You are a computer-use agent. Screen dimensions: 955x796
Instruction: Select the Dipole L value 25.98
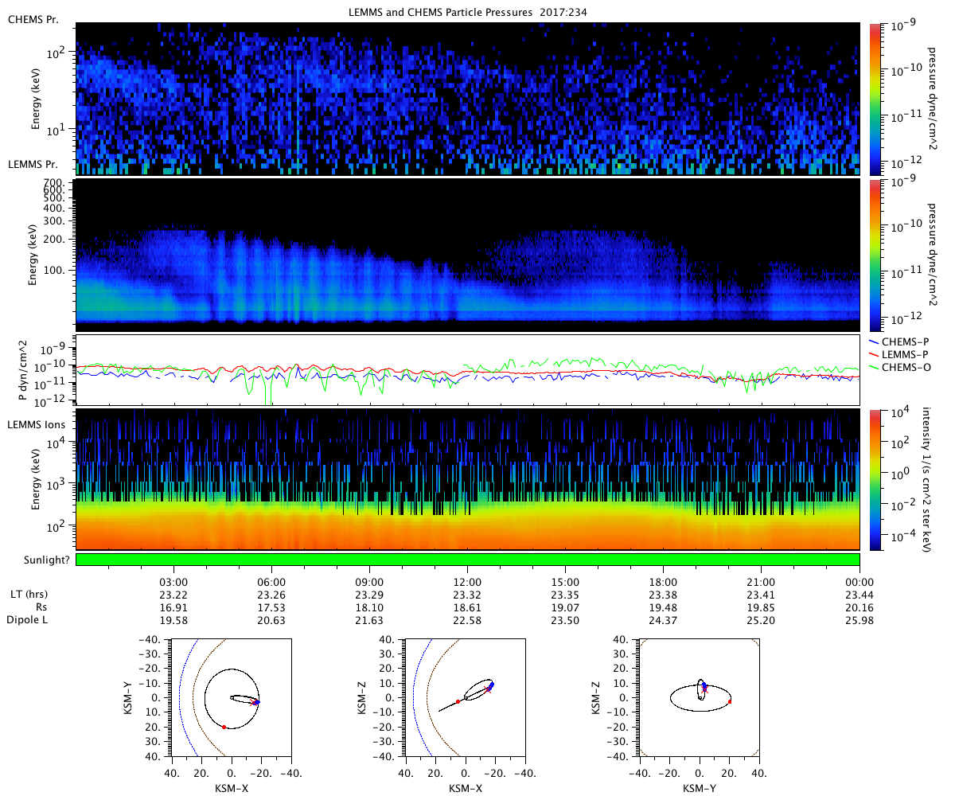(x=860, y=619)
